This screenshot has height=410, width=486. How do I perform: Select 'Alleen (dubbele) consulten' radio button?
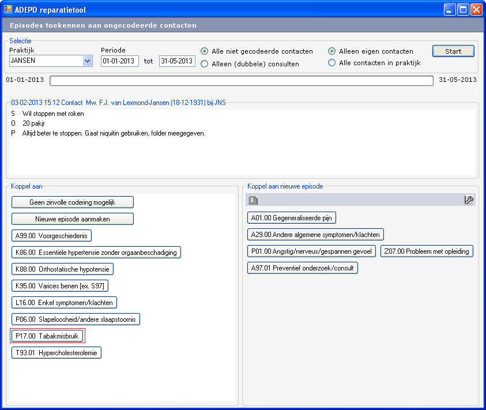coord(205,64)
